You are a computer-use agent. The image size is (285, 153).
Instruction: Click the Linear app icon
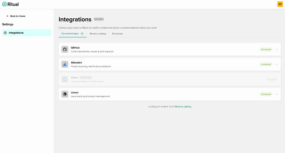[x=65, y=94]
